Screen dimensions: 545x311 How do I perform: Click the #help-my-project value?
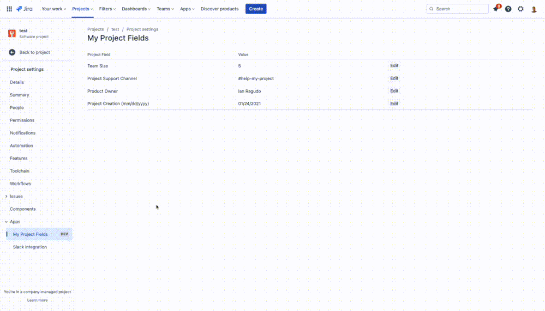tap(256, 78)
